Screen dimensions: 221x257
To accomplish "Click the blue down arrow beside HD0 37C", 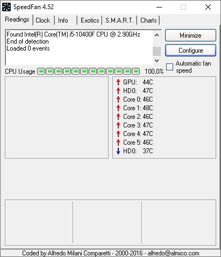I will tap(118, 151).
